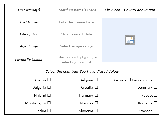This screenshot has width=163, height=119.
Task: Enable the Croatia checkbox
Action: [96, 87]
